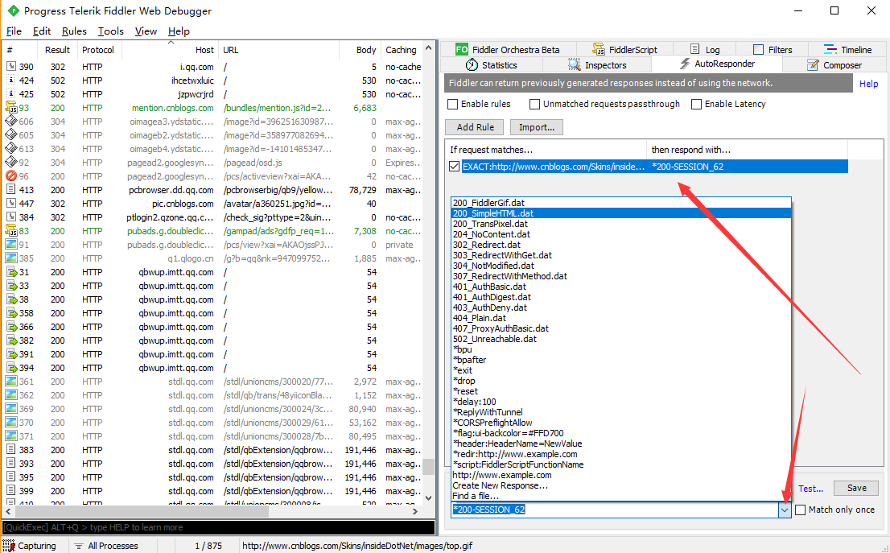Click the Save button
Image resolution: width=890 pixels, height=553 pixels.
coord(856,488)
